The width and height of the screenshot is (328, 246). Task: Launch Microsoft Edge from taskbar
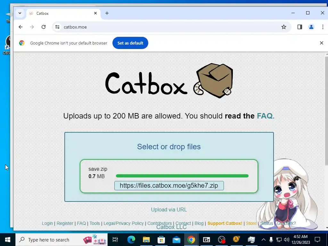(131, 240)
